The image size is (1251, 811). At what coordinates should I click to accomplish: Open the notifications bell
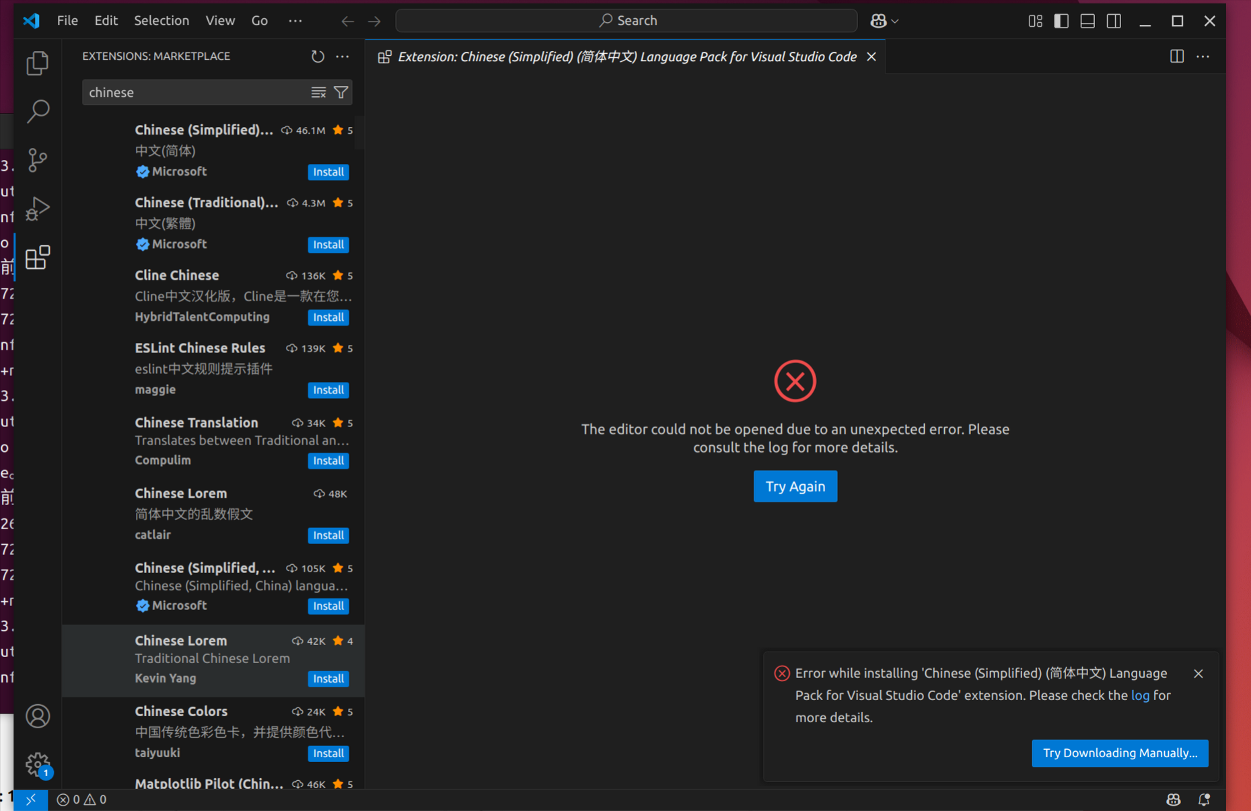(x=1204, y=800)
